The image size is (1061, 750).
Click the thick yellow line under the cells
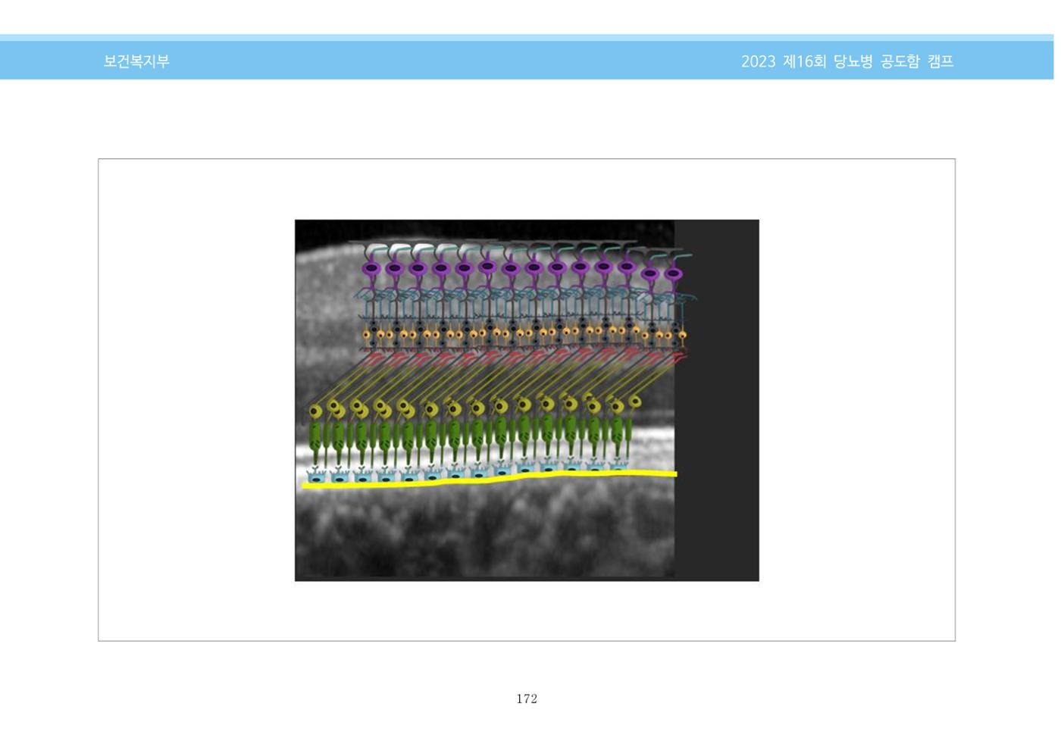[x=490, y=480]
